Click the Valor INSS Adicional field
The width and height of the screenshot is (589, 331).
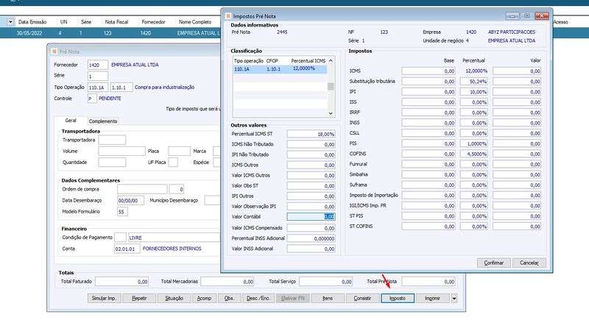pyautogui.click(x=311, y=249)
